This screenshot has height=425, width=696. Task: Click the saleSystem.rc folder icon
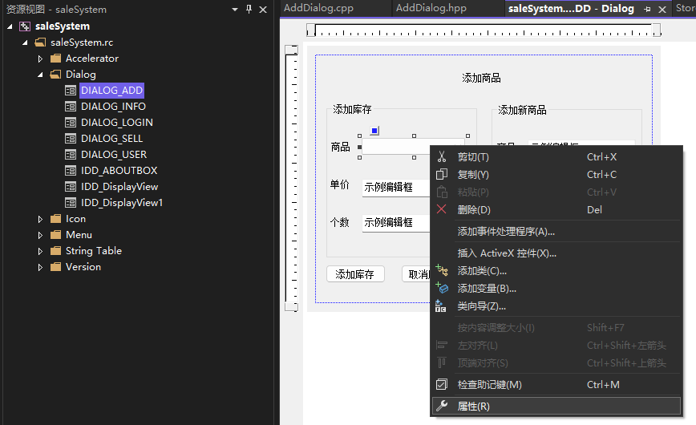[40, 42]
